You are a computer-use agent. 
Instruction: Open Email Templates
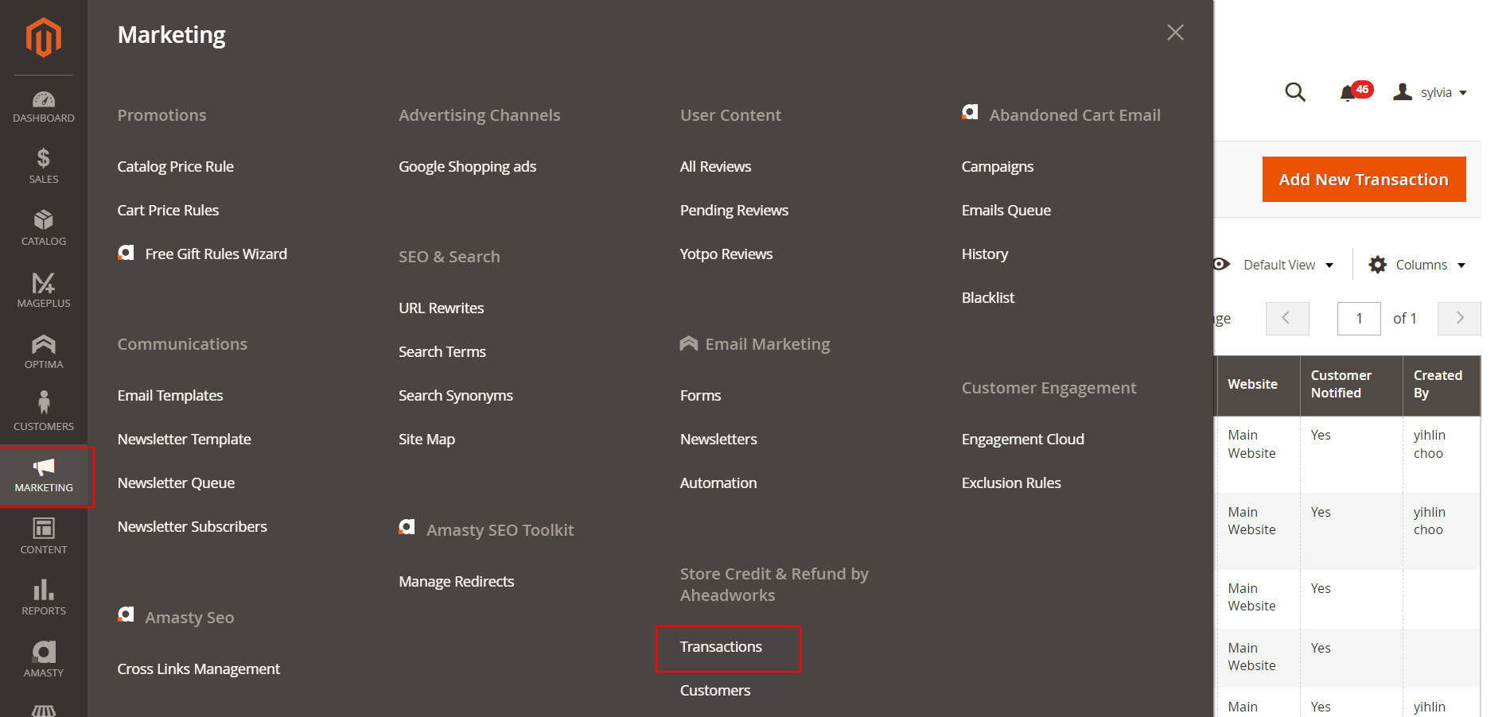click(170, 396)
